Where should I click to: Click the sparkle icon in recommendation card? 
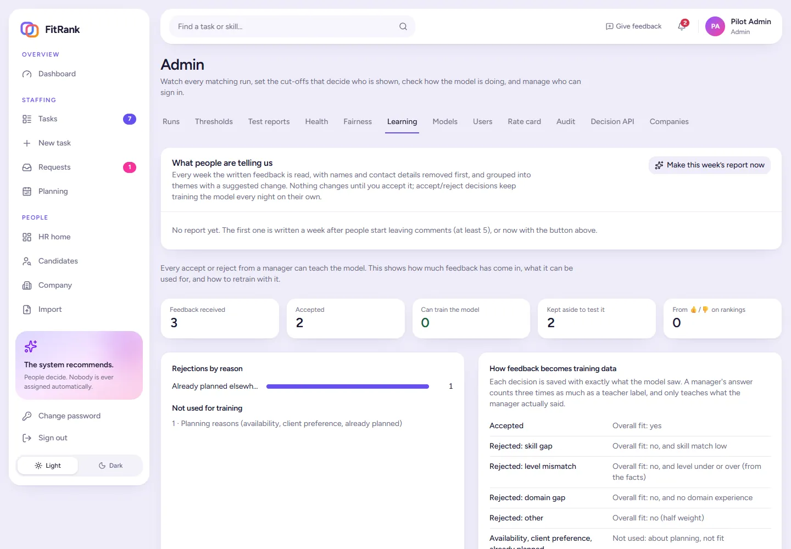point(31,346)
